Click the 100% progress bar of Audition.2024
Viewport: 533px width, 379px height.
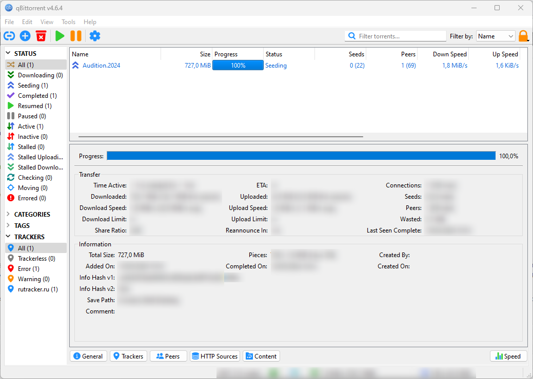pos(238,66)
